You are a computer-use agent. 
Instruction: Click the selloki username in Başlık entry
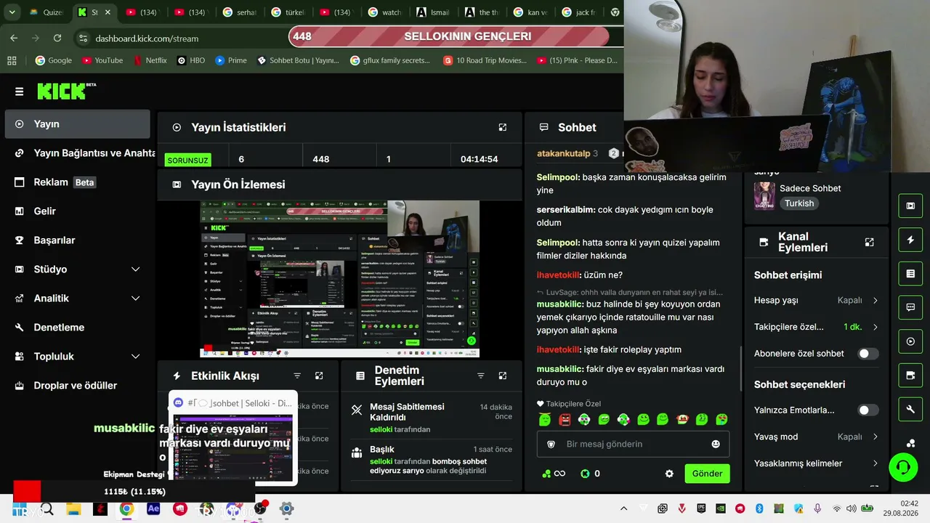coord(381,461)
